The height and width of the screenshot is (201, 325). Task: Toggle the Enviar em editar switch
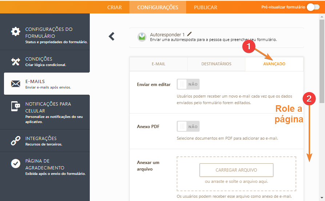point(188,84)
